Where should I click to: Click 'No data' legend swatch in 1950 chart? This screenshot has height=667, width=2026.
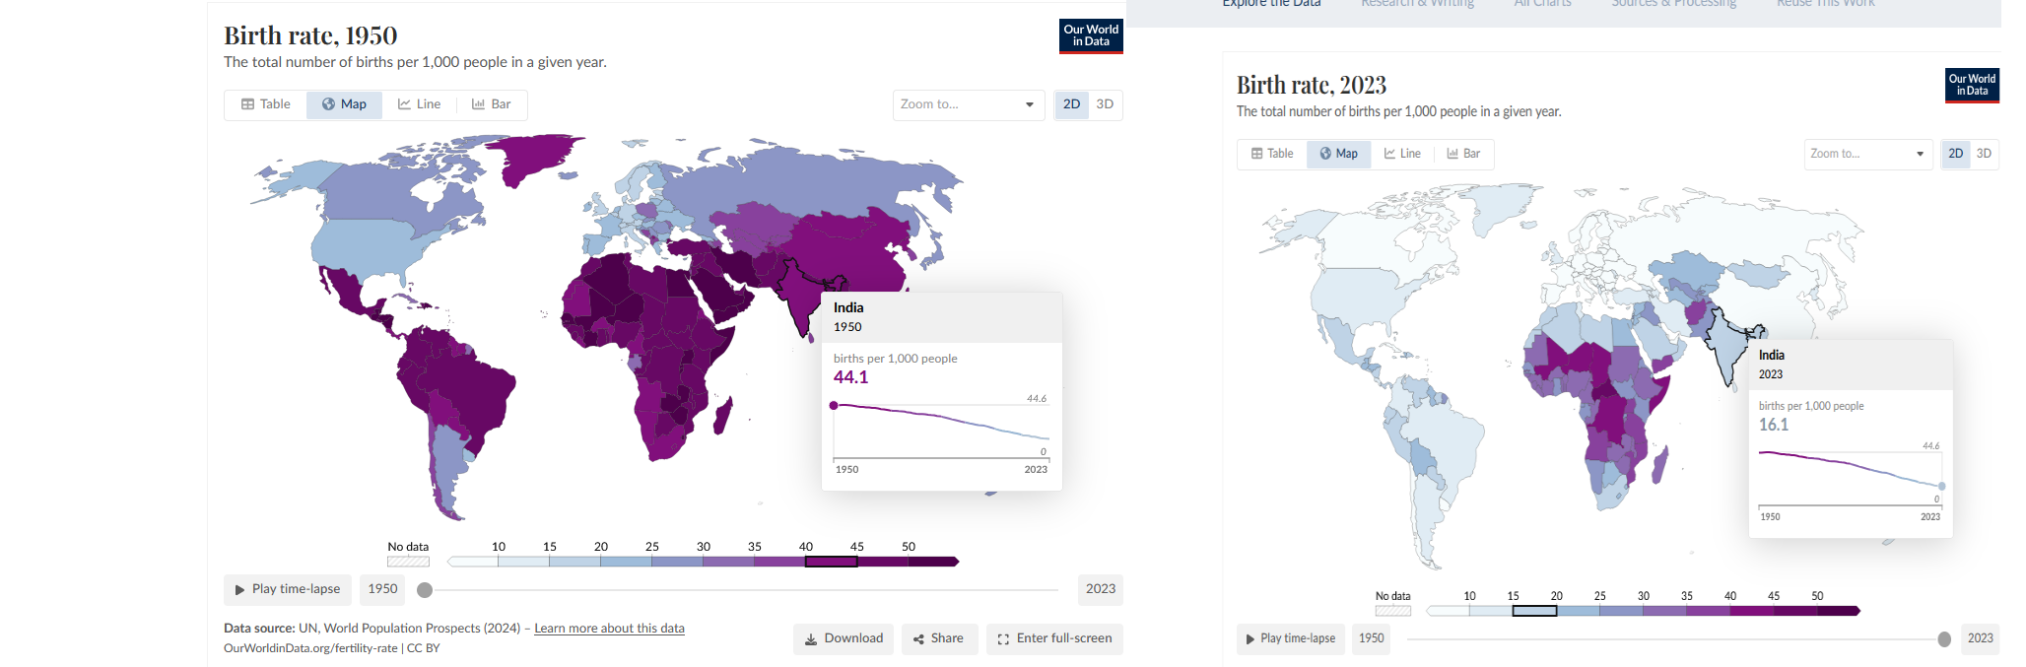pyautogui.click(x=408, y=562)
